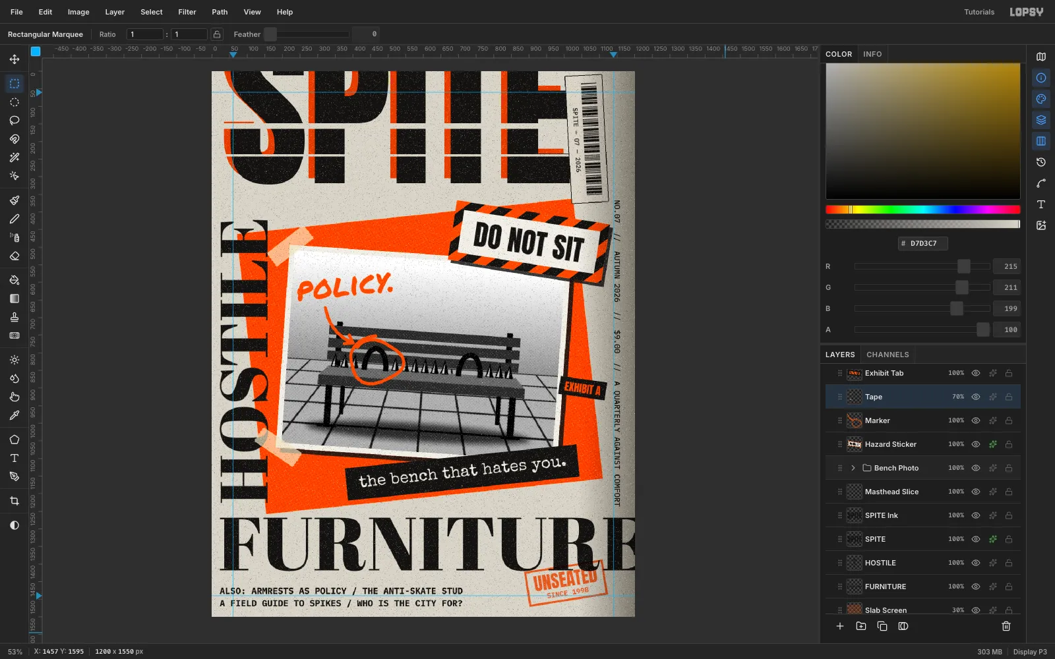
Task: Open the Layer menu
Action: 115,12
